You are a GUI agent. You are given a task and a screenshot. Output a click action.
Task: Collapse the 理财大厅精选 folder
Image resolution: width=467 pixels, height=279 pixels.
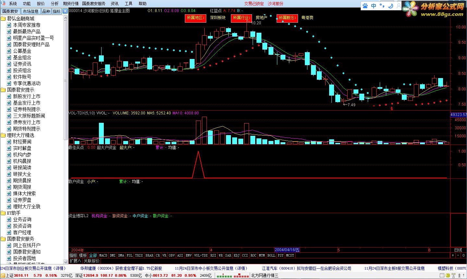pyautogui.click(x=3, y=135)
